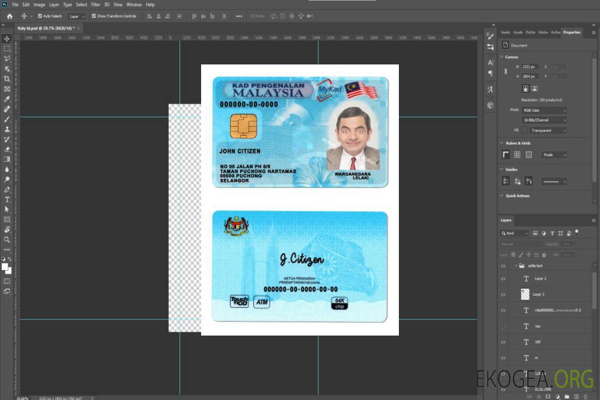Open the 16 Bits/Channel dropdown
This screenshot has width=600, height=400.
[x=544, y=120]
